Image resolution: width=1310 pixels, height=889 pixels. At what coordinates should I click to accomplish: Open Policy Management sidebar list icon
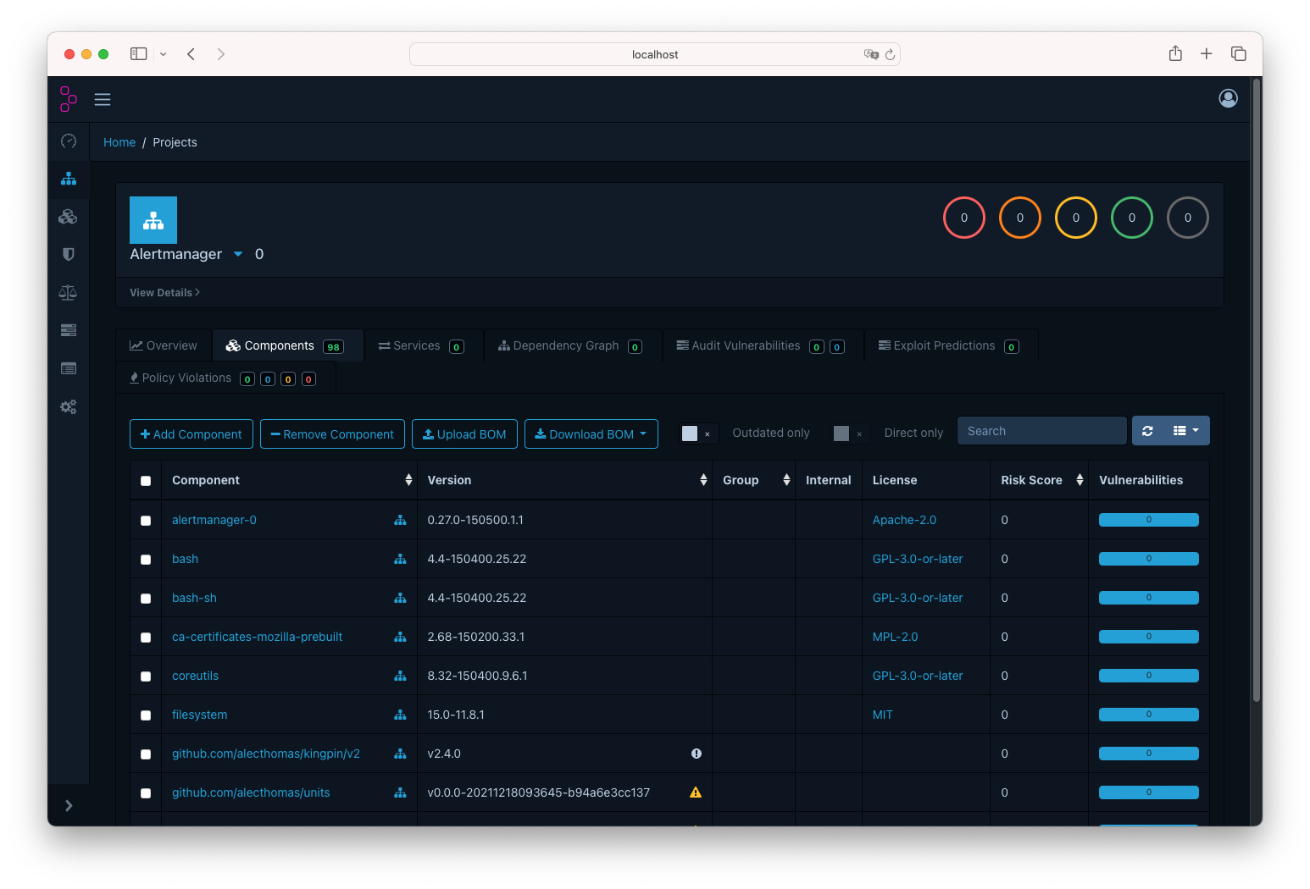[69, 368]
